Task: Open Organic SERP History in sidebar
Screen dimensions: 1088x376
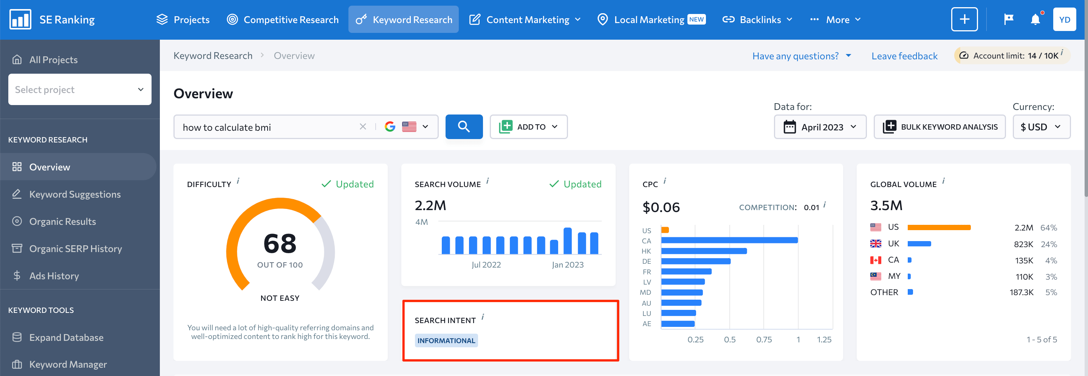Action: click(x=76, y=248)
